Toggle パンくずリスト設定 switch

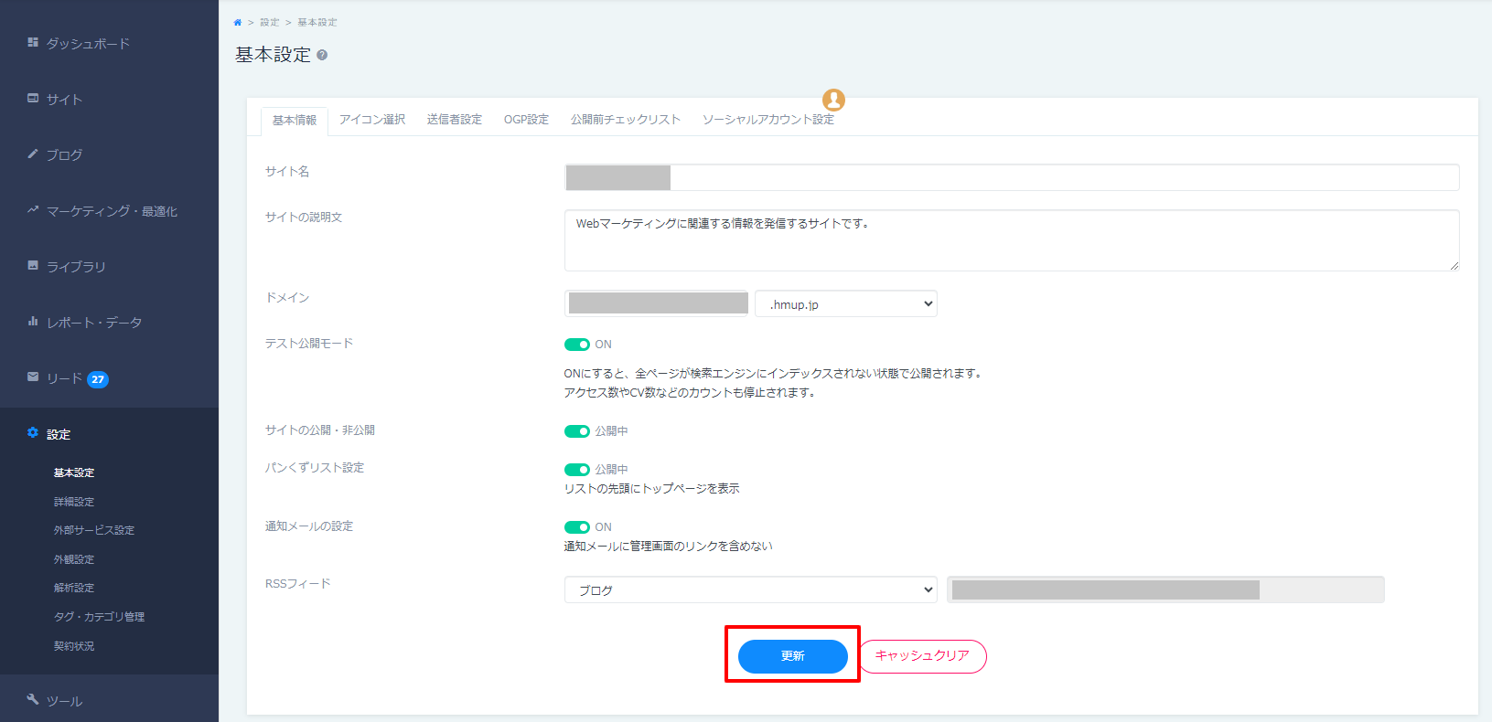[577, 470]
